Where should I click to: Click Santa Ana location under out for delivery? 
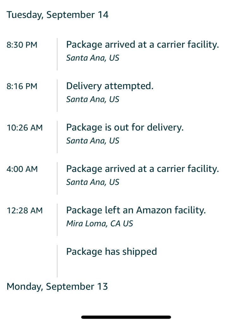coord(93,141)
